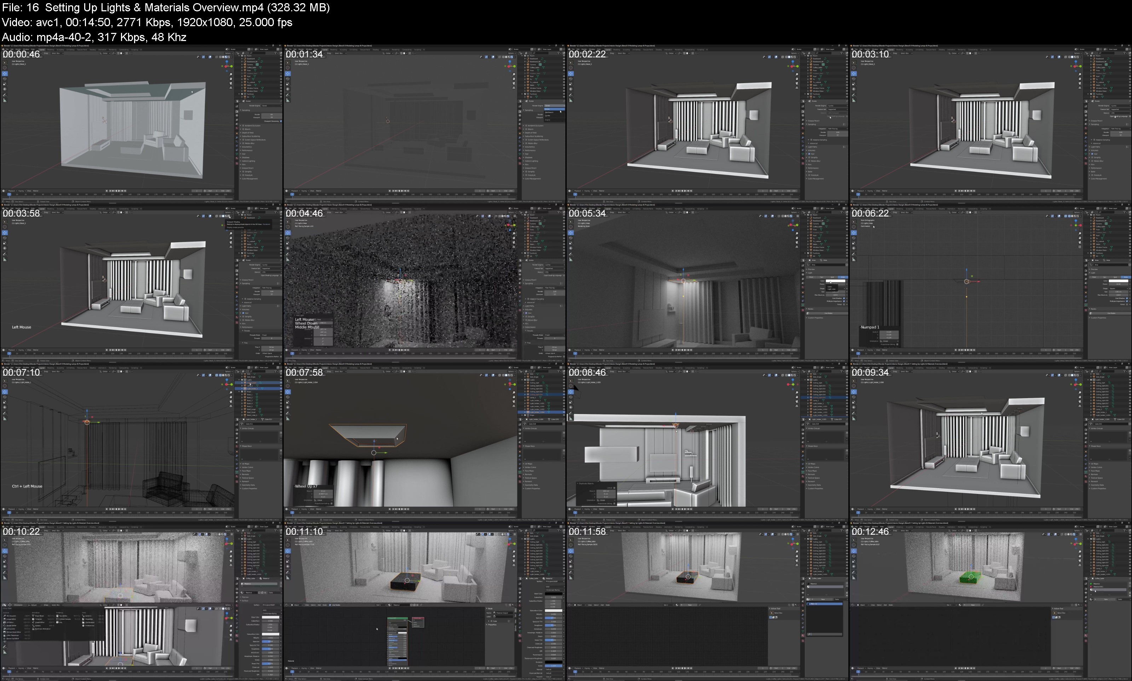Select the Transform tool in the 00:00:46 frame

click(x=5, y=89)
